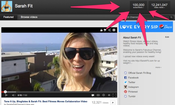Open the video settings gear icon

pyautogui.click(x=104, y=95)
